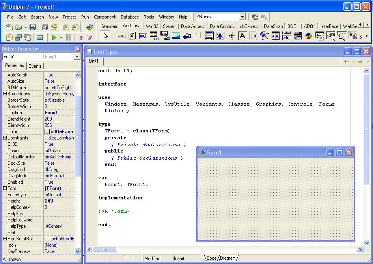The height and width of the screenshot is (264, 373).
Task: Click the Height value 243
Action: coord(49,201)
